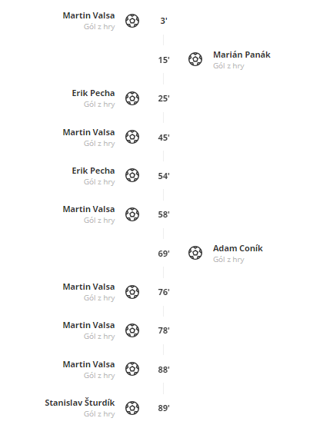The width and height of the screenshot is (313, 438).
Task: Click Gól z hry under Erik Pecha at 54'
Action: 99,182
